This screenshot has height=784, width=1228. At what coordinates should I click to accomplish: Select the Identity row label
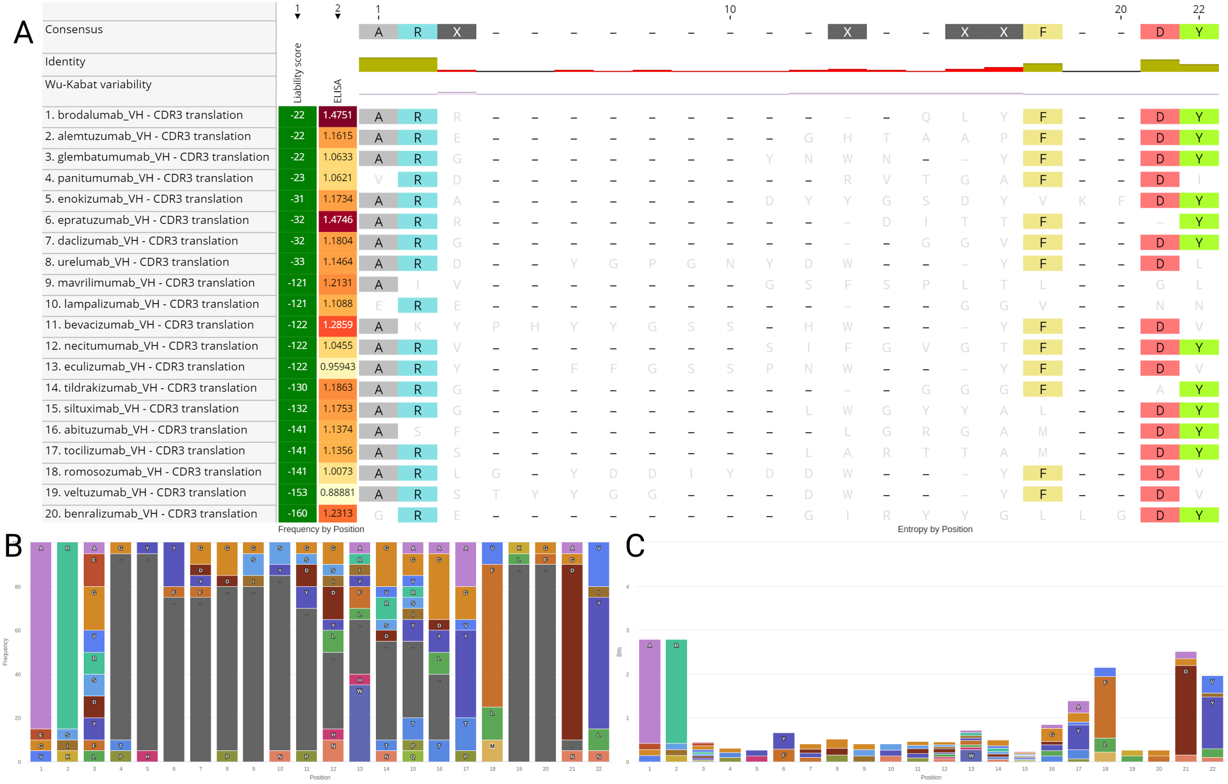(65, 62)
